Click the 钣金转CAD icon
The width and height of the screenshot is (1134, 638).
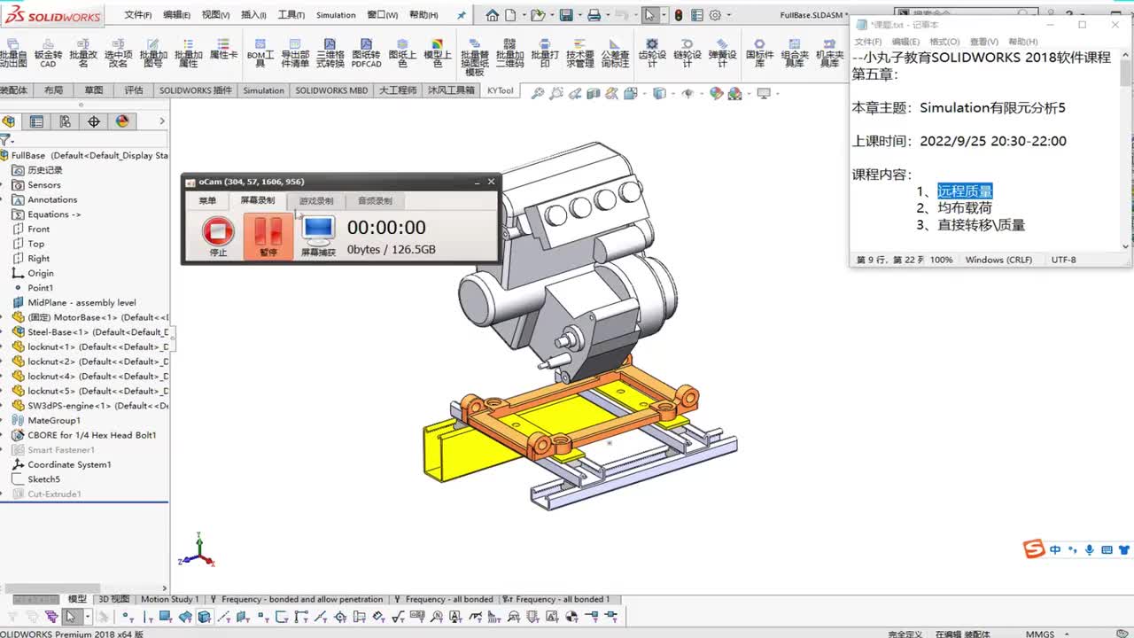coord(48,53)
